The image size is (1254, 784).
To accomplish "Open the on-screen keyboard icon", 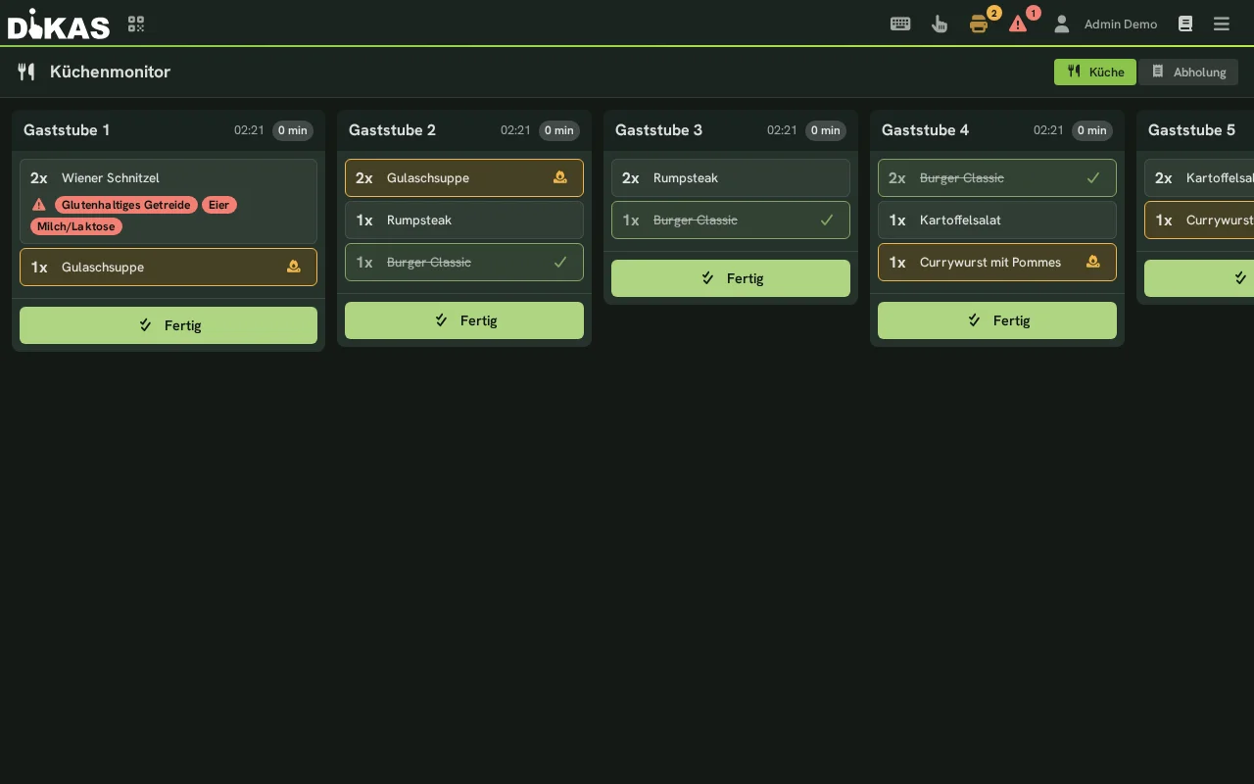I will (x=900, y=24).
